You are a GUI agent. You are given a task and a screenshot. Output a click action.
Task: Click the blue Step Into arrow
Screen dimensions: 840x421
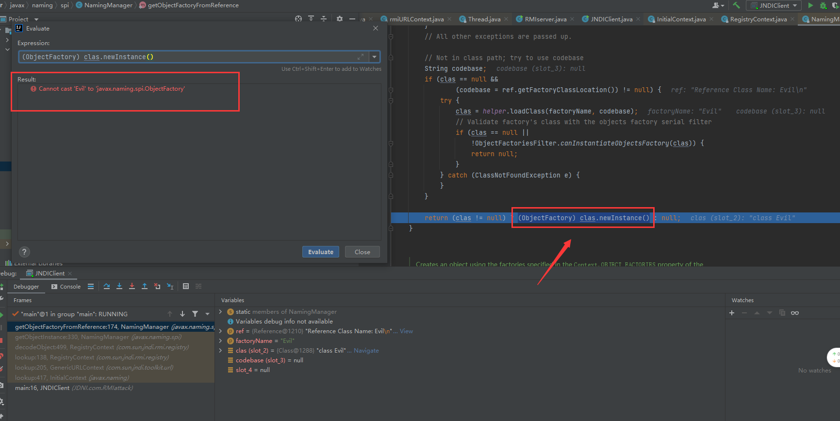click(x=119, y=287)
